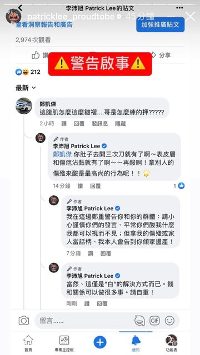Viewport: 200px width, 355px height.
Task: Open the three-dots menu beside the post title
Action: (179, 8)
